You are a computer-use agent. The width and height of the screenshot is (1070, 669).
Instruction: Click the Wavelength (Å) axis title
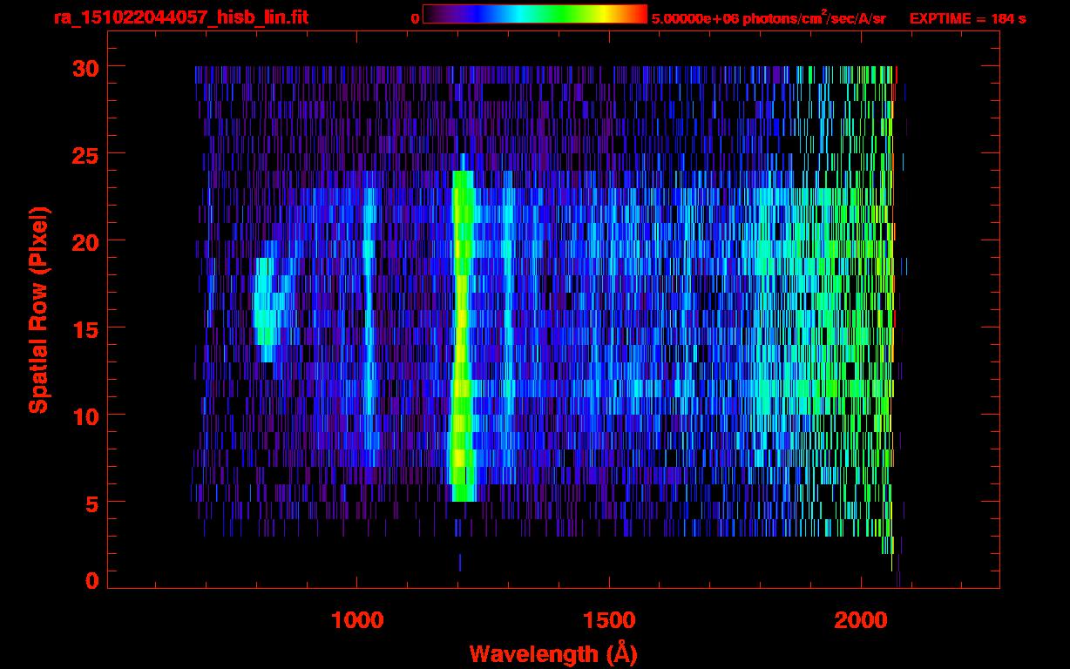[x=553, y=653]
